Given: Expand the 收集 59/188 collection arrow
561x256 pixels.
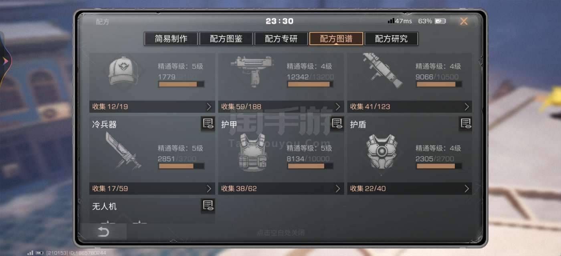Looking at the screenshot, I should pyautogui.click(x=338, y=107).
